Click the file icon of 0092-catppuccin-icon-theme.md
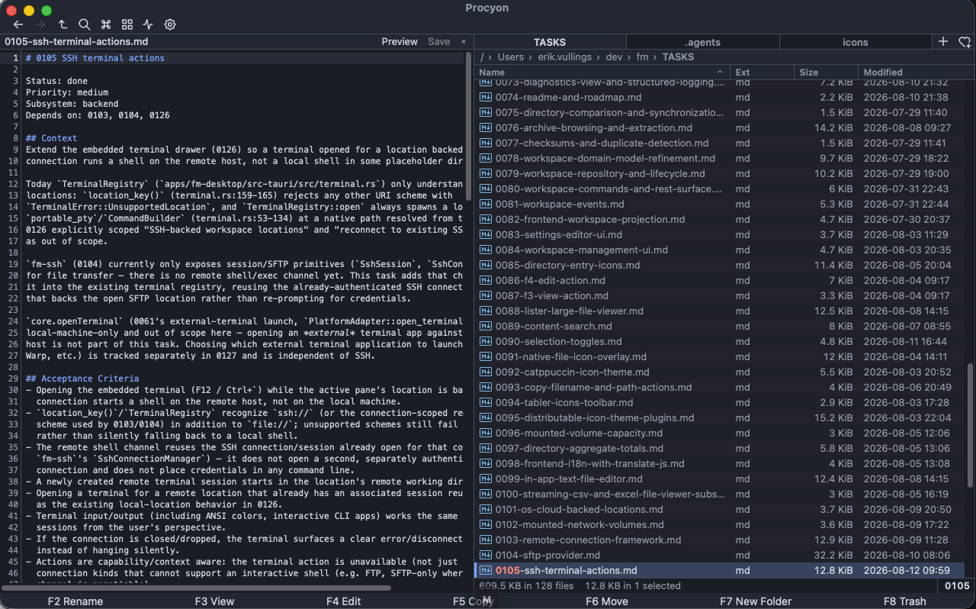Screen dimensions: 976x609 point(485,372)
